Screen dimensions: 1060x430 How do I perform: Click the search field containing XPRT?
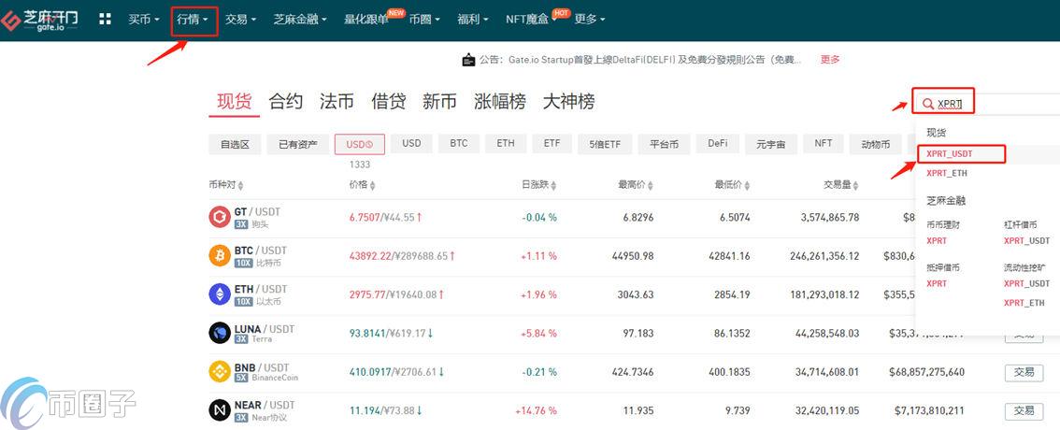987,104
